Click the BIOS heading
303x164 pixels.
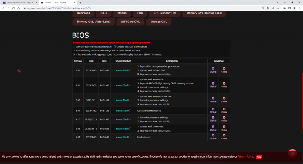[81, 35]
